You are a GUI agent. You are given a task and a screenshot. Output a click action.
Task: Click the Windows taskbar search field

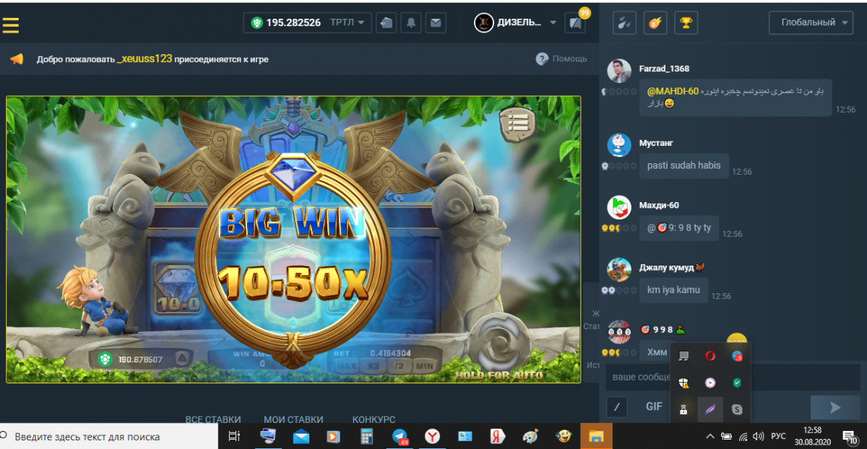(x=108, y=437)
